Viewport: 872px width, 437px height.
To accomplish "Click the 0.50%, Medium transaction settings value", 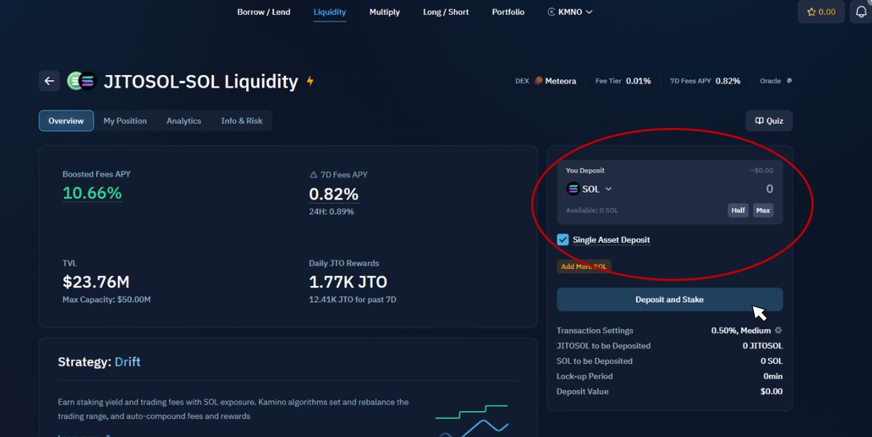I will [741, 330].
